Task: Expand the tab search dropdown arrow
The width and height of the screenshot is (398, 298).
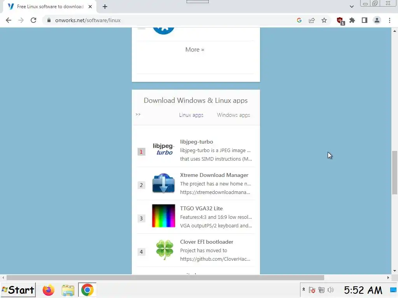Action: pyautogui.click(x=351, y=7)
